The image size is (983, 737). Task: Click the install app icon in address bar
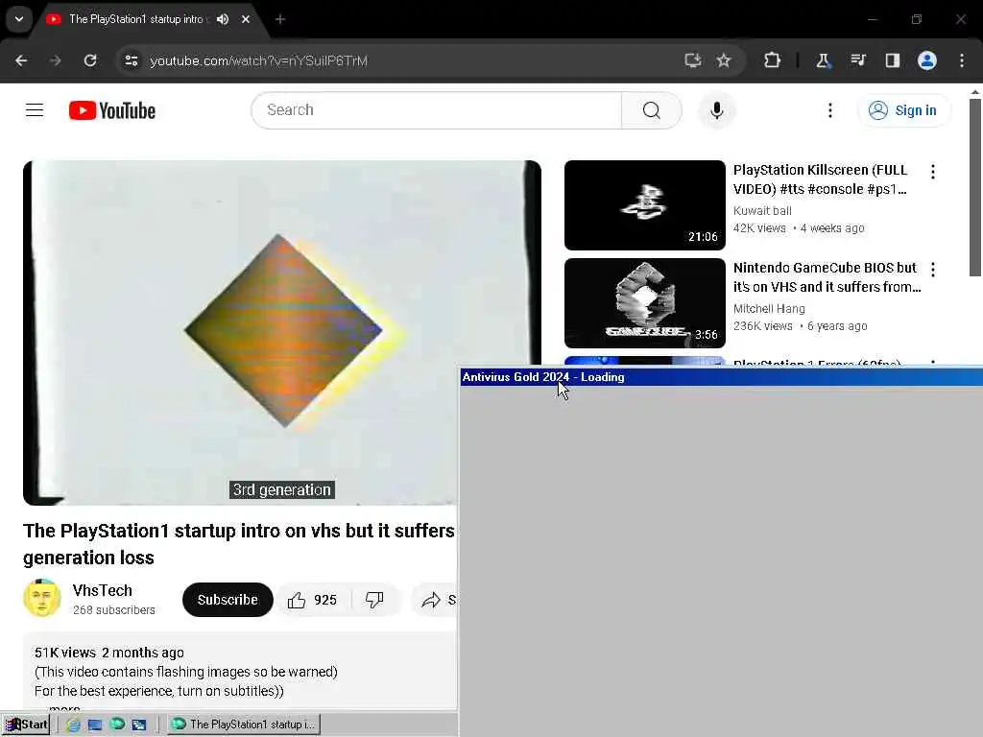click(692, 60)
